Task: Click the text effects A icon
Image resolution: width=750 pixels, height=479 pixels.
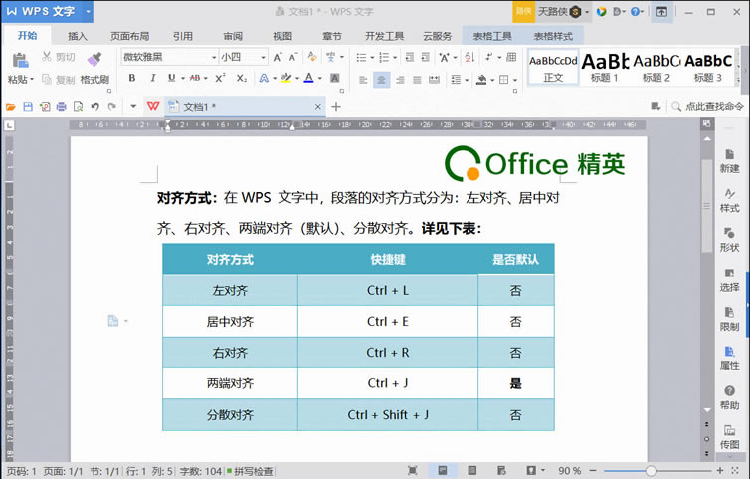Action: tap(264, 78)
